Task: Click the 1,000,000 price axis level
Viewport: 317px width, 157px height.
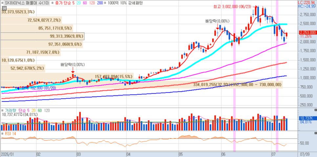Action: (307, 78)
